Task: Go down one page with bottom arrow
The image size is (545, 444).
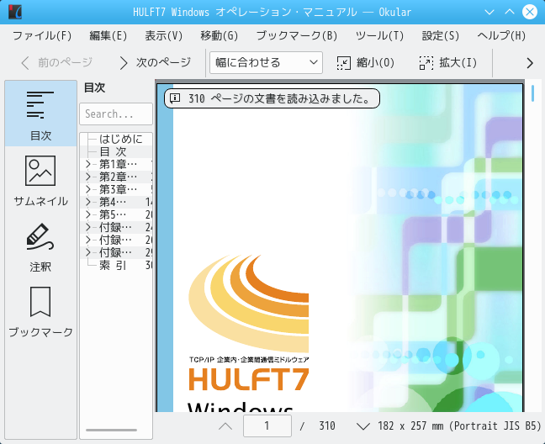Action: 363,426
